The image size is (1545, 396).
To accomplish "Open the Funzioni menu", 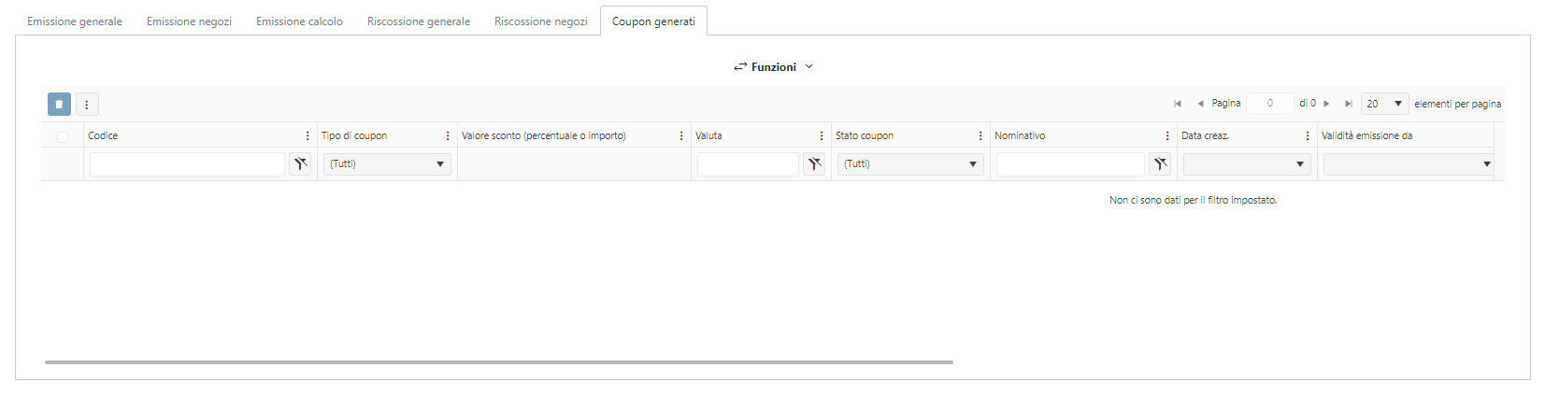I will click(x=773, y=67).
